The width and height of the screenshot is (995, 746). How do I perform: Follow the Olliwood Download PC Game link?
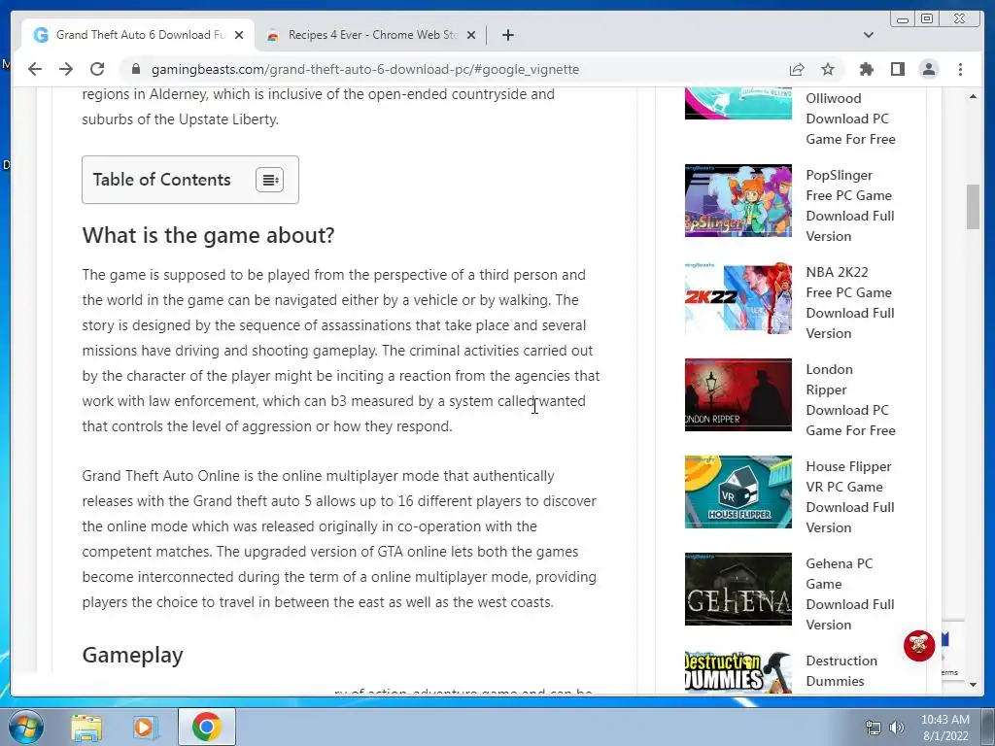pos(850,119)
